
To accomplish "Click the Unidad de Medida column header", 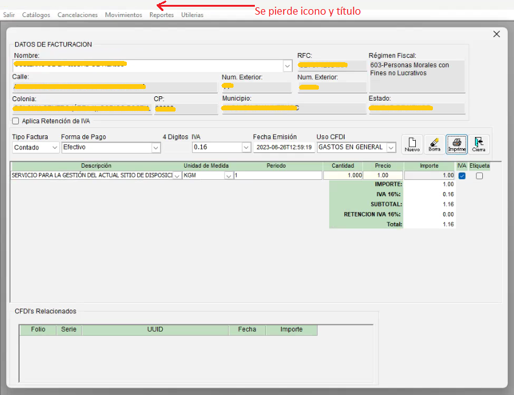I will 206,166.
